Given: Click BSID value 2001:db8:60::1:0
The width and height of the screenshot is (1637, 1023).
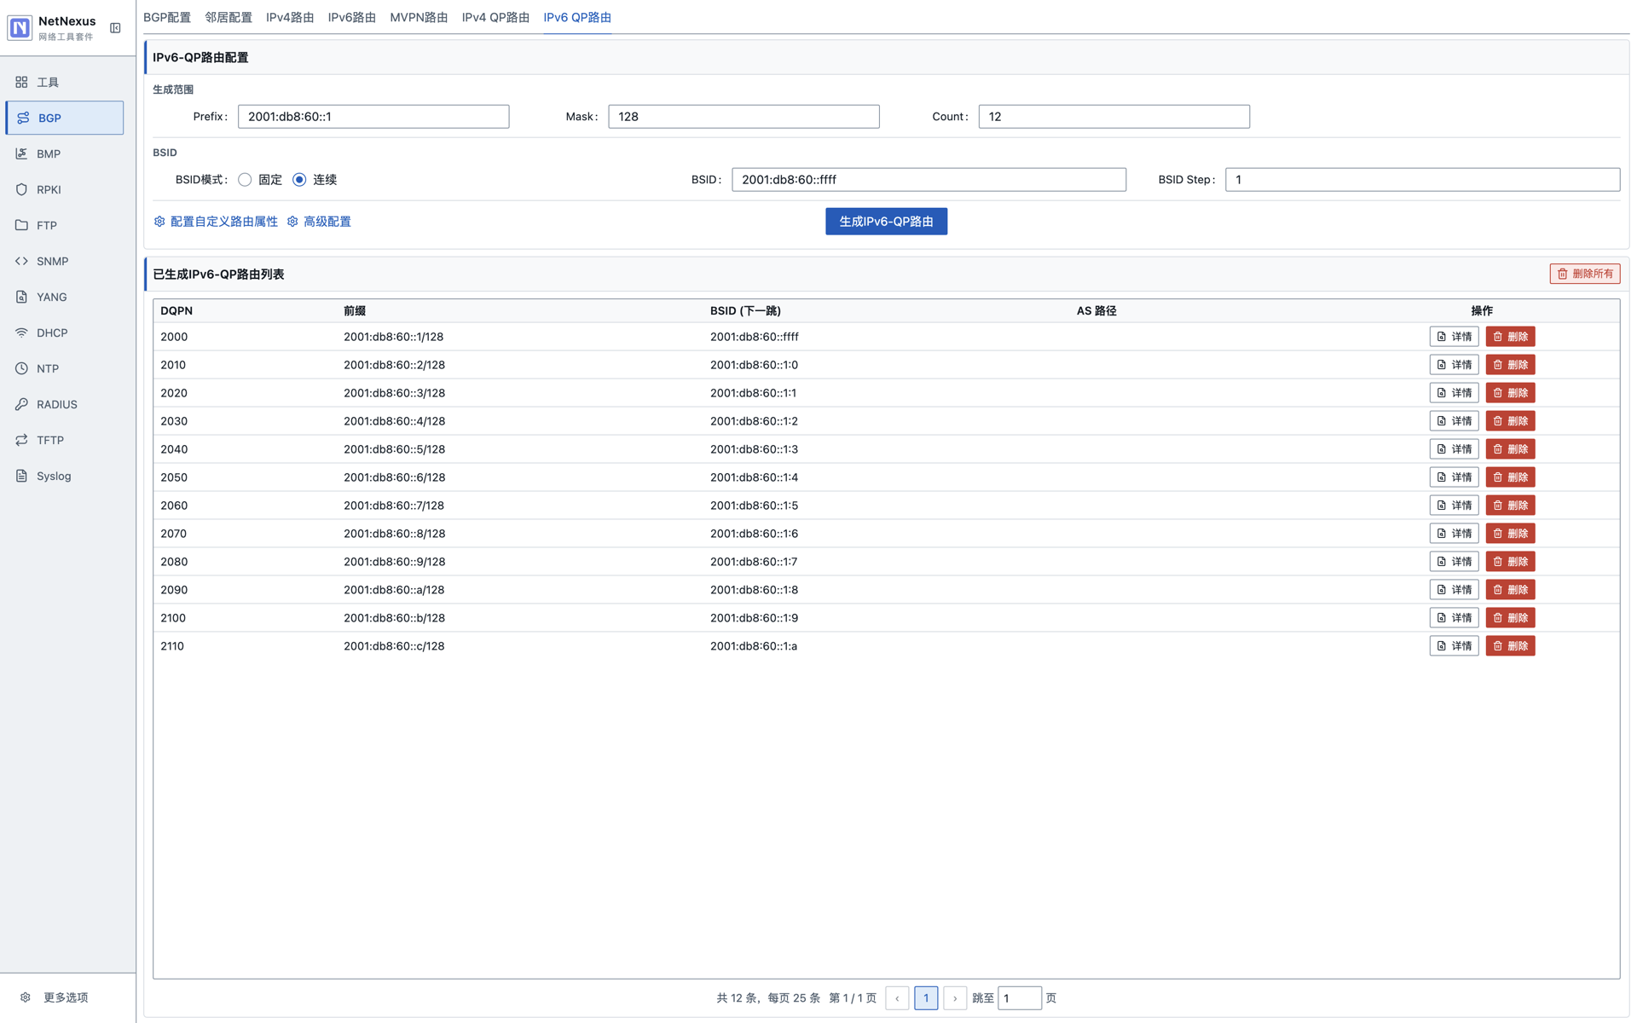Looking at the screenshot, I should point(754,365).
